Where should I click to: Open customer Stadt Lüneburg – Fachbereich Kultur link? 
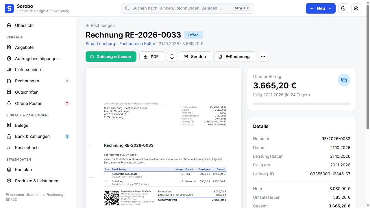(120, 44)
